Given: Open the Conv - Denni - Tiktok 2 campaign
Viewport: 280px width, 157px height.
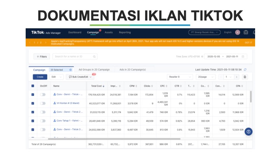Looking at the screenshot, I should [70, 112].
